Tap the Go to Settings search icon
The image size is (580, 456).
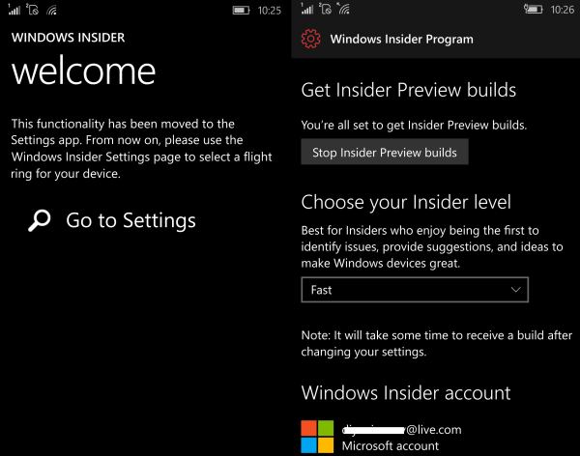40,221
